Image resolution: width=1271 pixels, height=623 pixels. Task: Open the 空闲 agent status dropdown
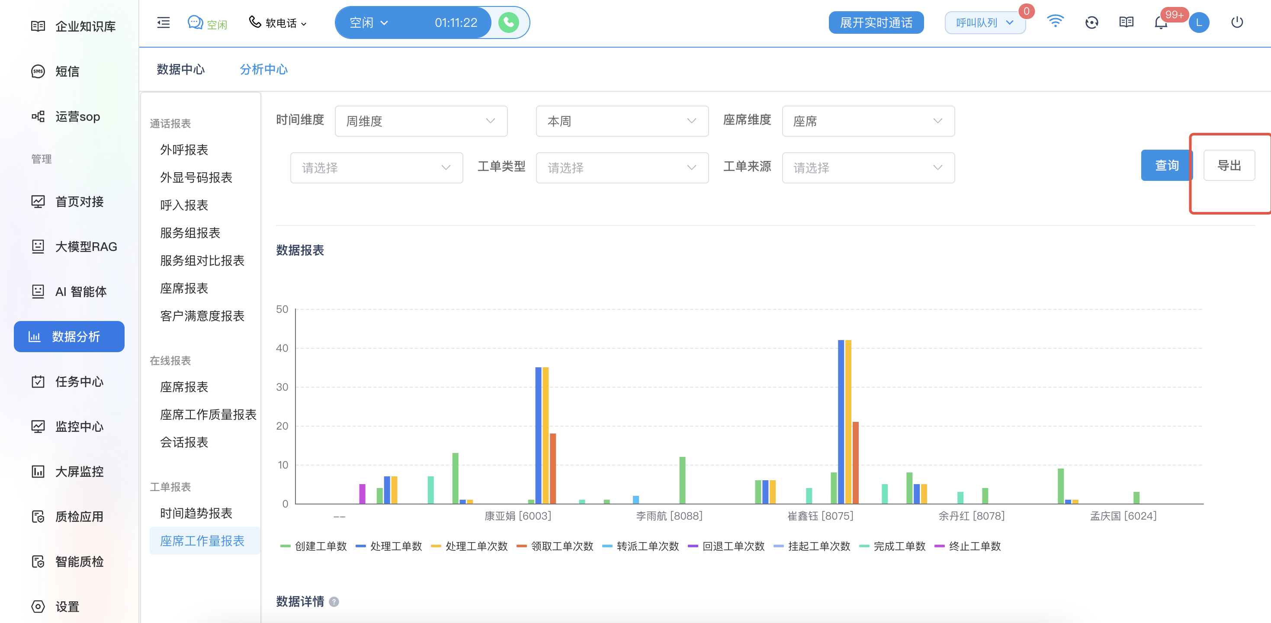369,22
